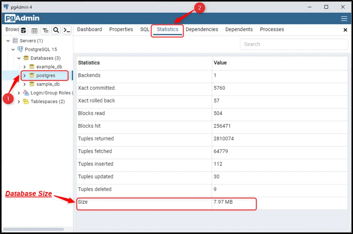Image resolution: width=353 pixels, height=234 pixels.
Task: Select the postgres database in tree
Action: 46,75
